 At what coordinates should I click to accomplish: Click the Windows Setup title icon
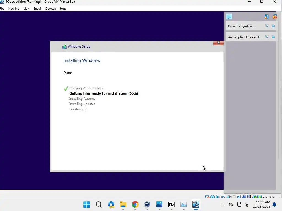pos(64,47)
